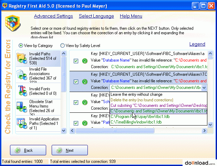Click the Registry First Aid cube logo
217x166 pixels.
pos(13,23)
